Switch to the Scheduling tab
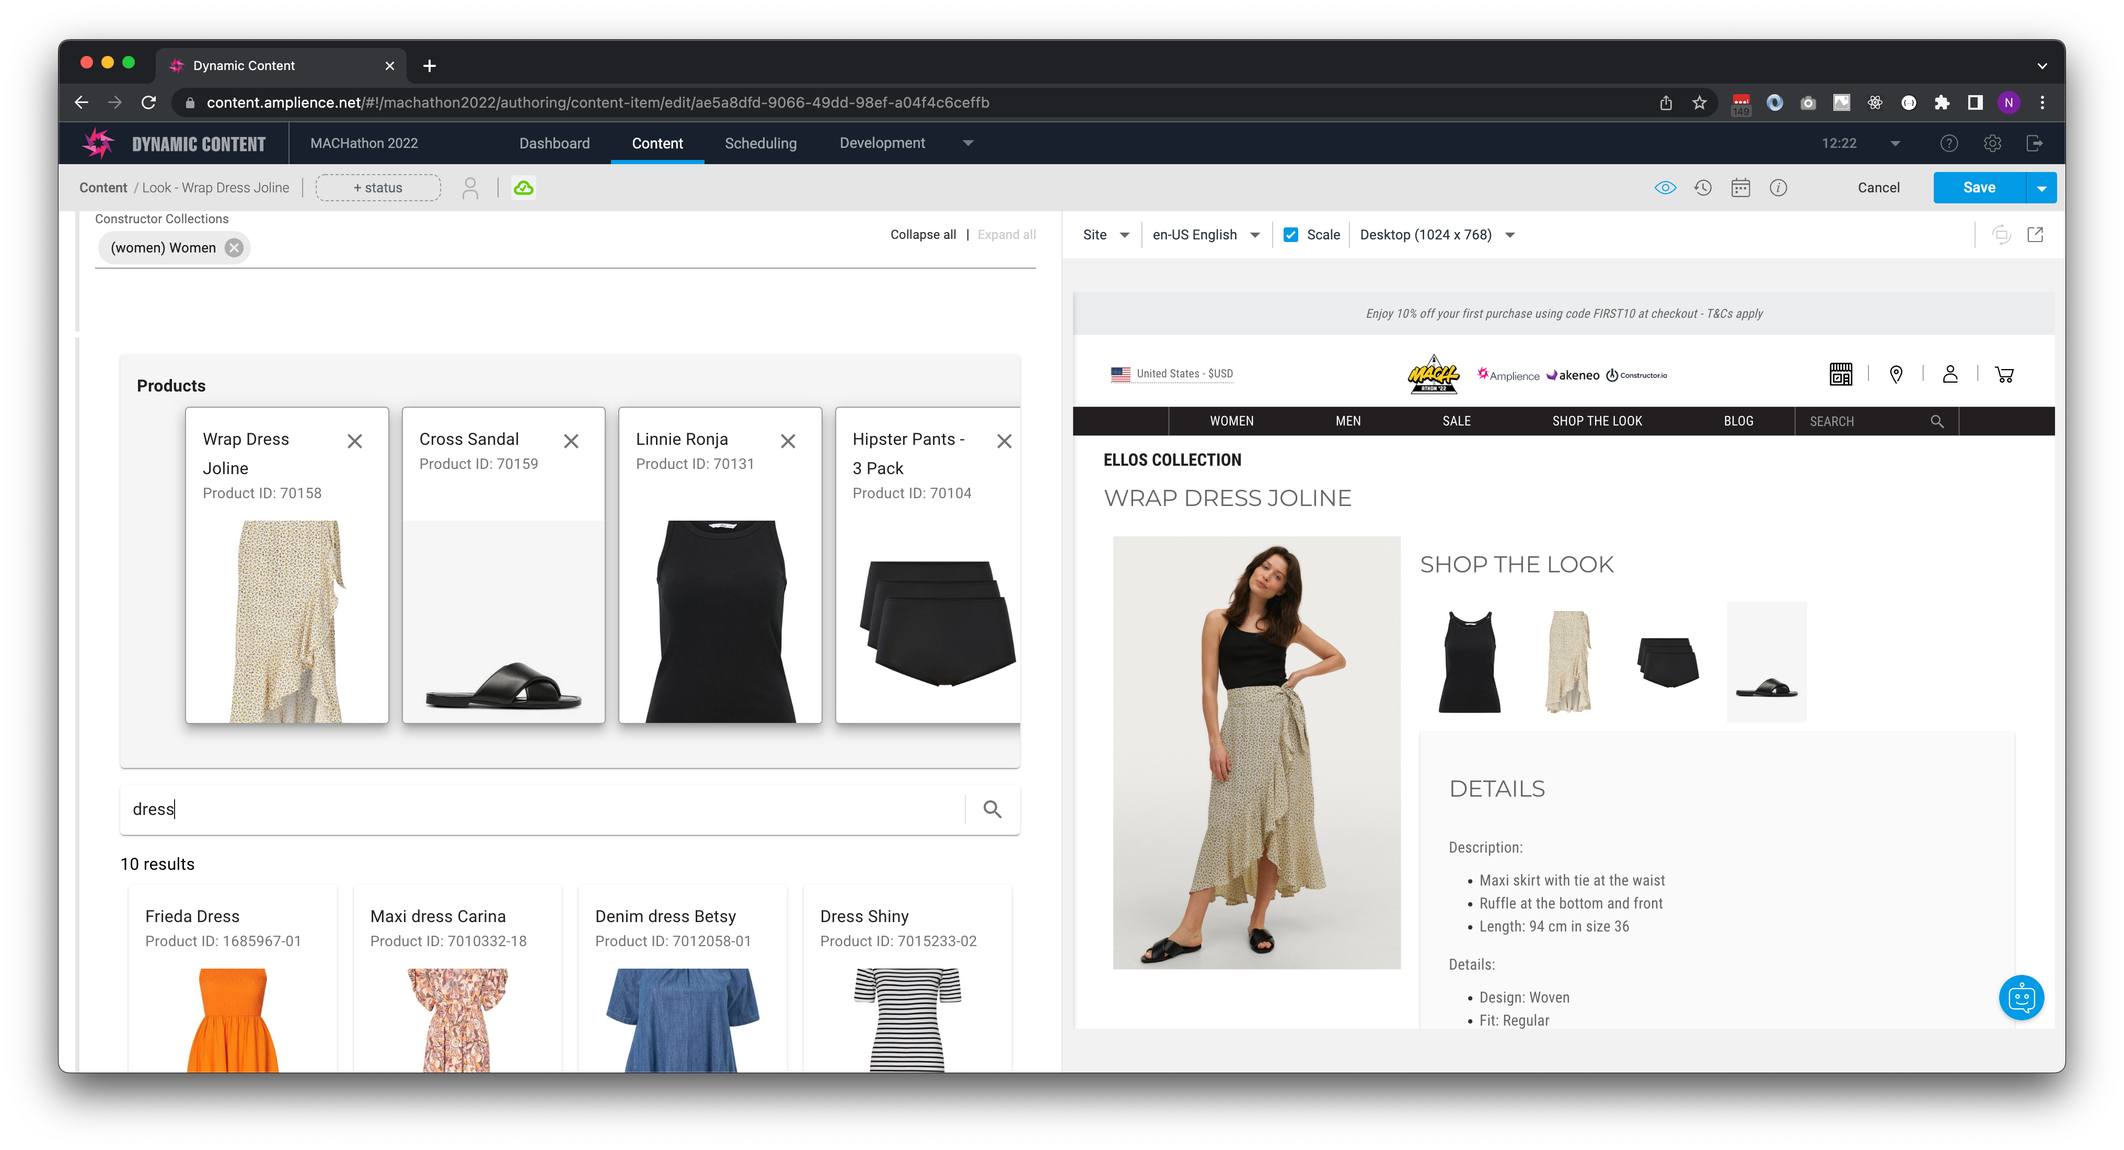 click(760, 143)
